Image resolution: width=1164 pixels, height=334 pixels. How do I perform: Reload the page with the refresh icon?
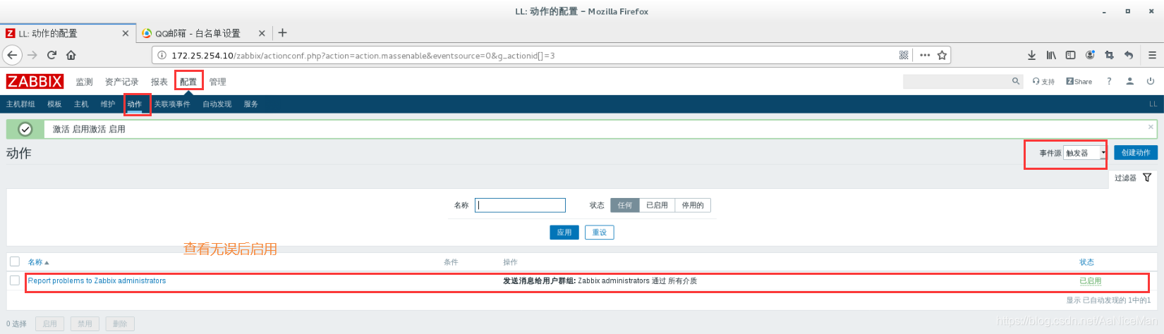[51, 55]
